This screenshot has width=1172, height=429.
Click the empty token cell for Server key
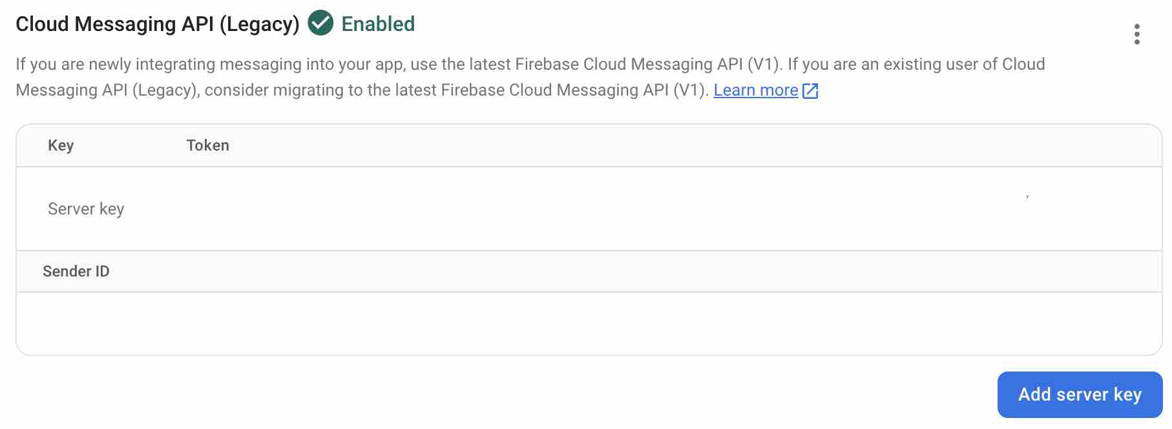pos(601,209)
